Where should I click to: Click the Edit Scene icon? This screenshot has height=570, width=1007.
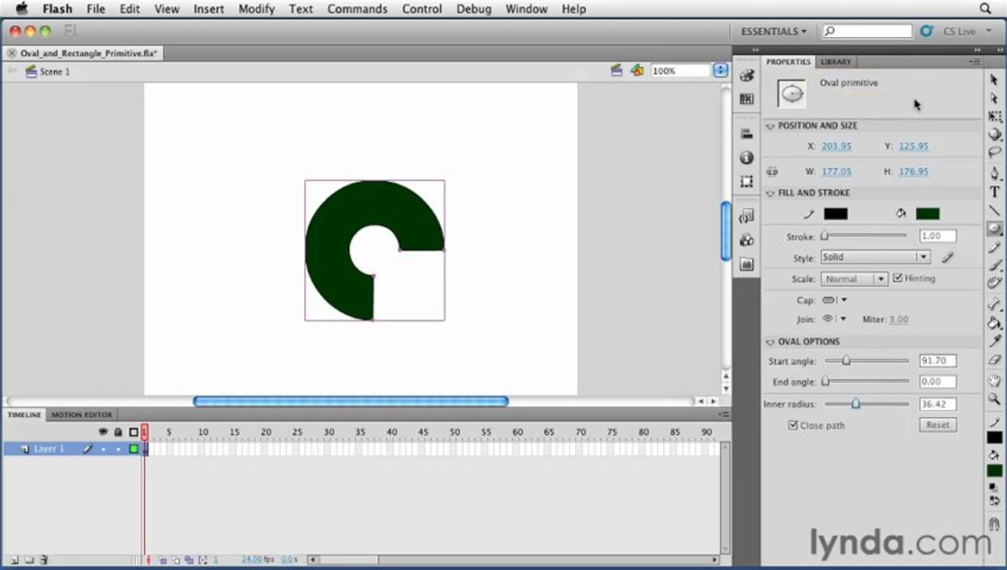pyautogui.click(x=617, y=70)
